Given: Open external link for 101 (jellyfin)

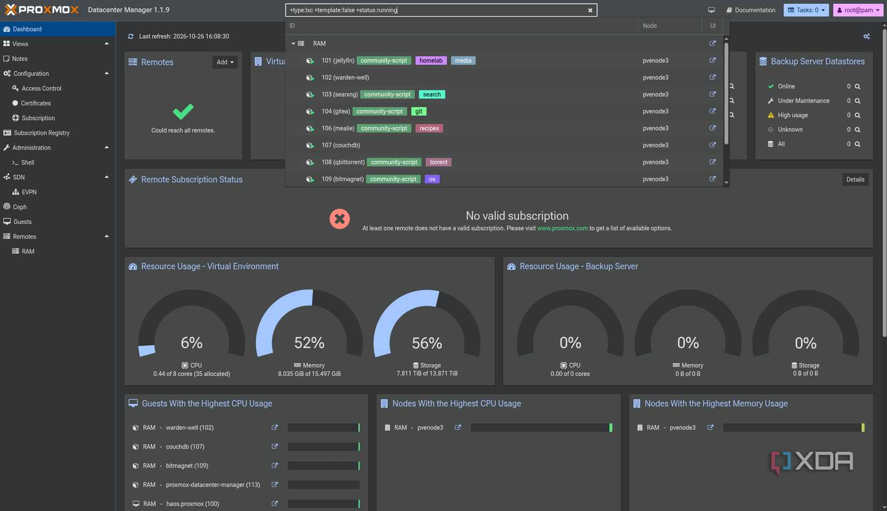Looking at the screenshot, I should pyautogui.click(x=712, y=60).
